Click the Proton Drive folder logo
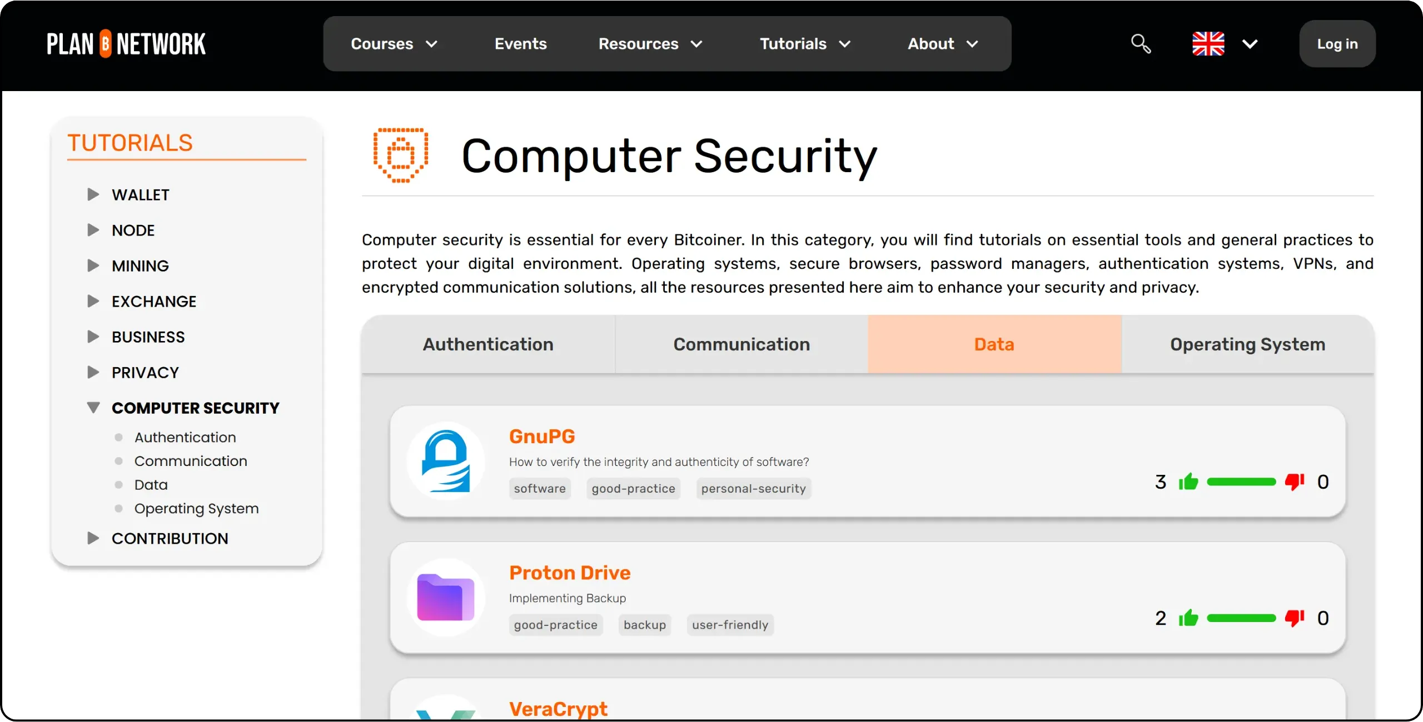This screenshot has height=722, width=1423. point(446,598)
